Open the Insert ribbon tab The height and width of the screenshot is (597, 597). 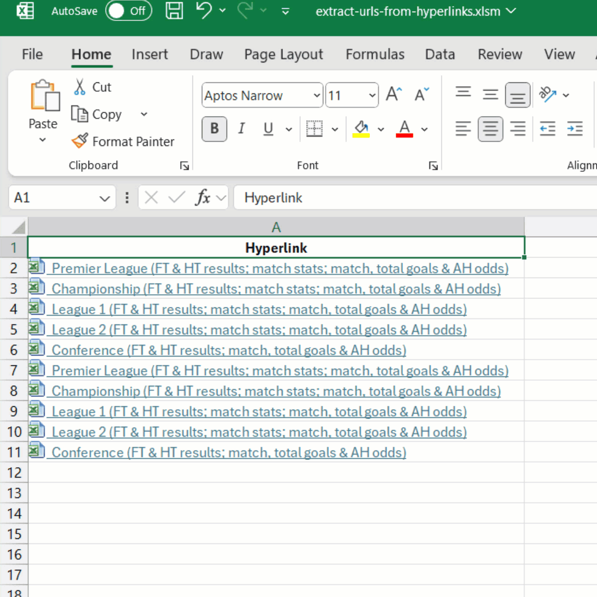(x=149, y=54)
